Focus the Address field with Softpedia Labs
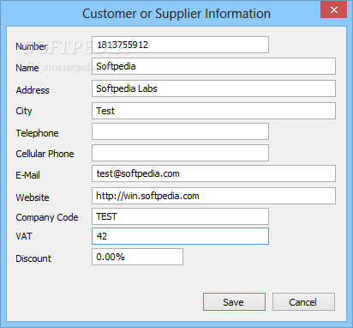This screenshot has height=328, width=353. tap(213, 88)
